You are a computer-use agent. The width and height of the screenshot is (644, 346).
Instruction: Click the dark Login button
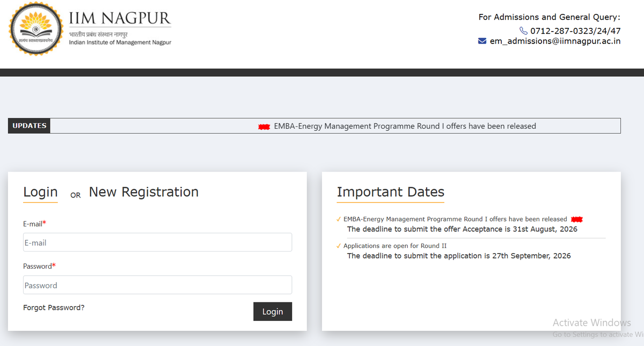pos(273,312)
